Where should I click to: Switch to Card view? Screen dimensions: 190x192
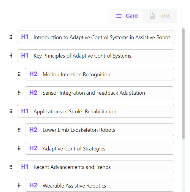pos(127,16)
